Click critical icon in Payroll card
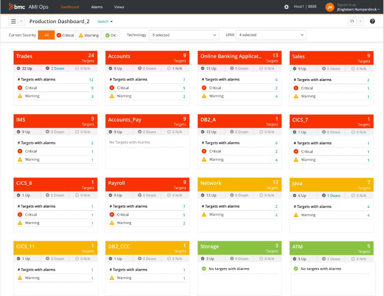The width and height of the screenshot is (384, 296). pos(112,215)
